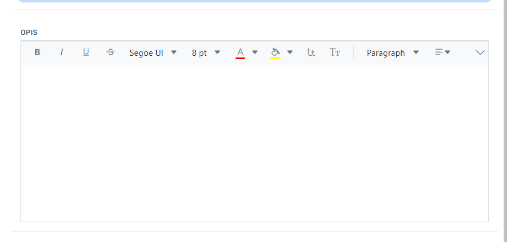Open the highlight color picker arrow
The width and height of the screenshot is (507, 242).
290,52
